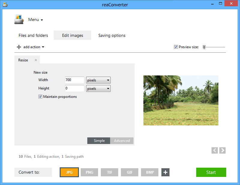
Task: Open the Height units pixels dropdown
Action: (98, 88)
